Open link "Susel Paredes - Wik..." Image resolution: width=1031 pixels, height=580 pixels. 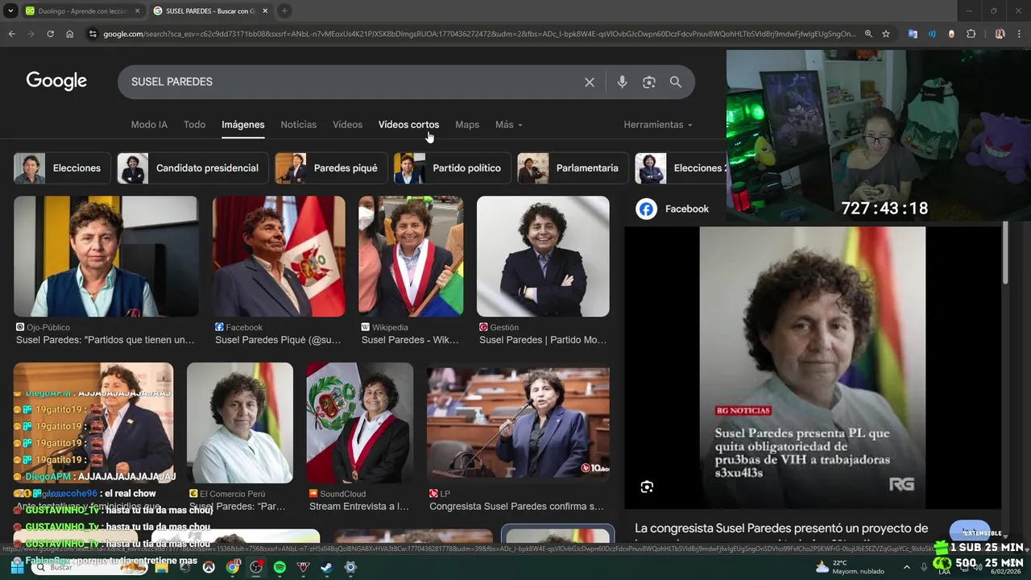point(410,340)
